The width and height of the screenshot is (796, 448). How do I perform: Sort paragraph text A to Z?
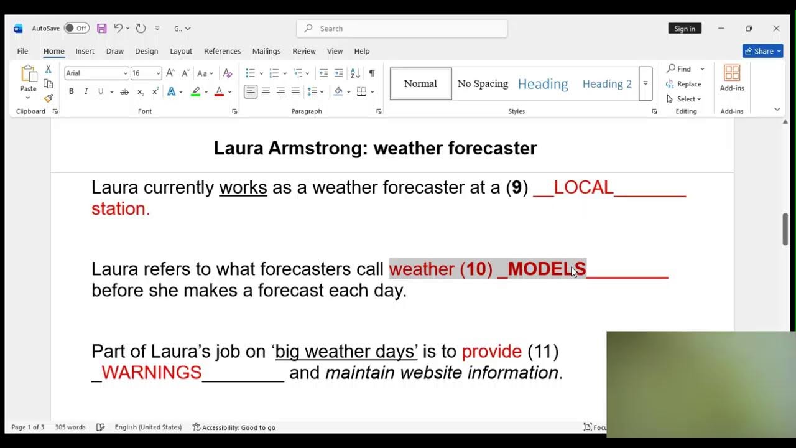[355, 73]
